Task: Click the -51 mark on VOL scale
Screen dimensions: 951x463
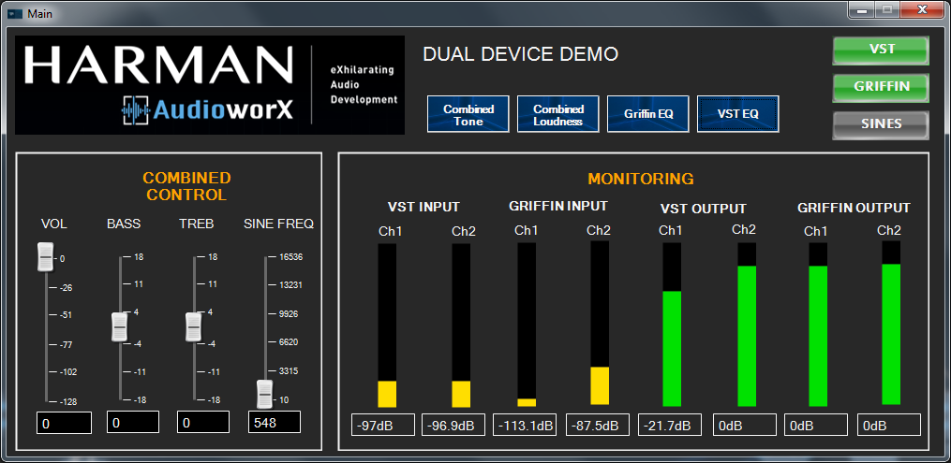Action: [x=67, y=315]
